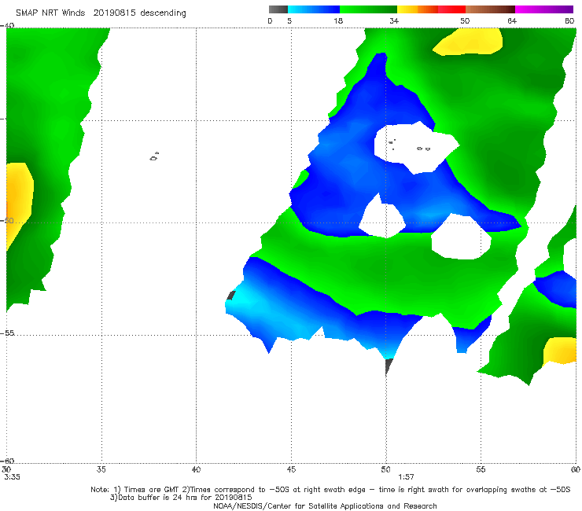Click the magenta segment after 64 on the color bar
Image resolution: width=582 pixels, height=511 pixels.
(x=544, y=9)
